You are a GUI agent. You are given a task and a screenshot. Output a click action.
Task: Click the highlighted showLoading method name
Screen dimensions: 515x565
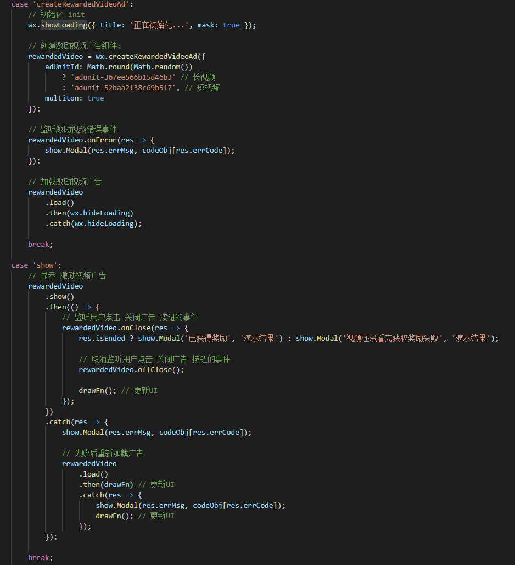pyautogui.click(x=64, y=25)
